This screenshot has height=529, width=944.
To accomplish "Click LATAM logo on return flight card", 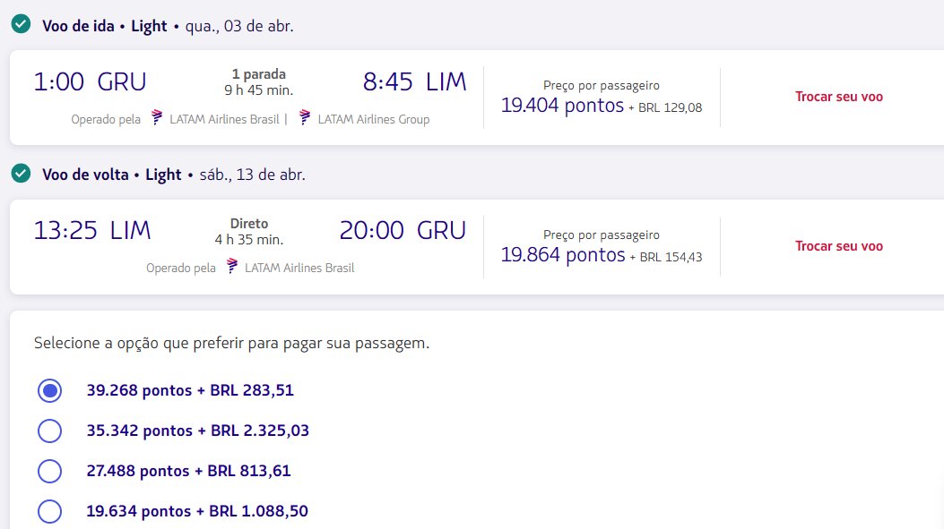I will tap(232, 267).
